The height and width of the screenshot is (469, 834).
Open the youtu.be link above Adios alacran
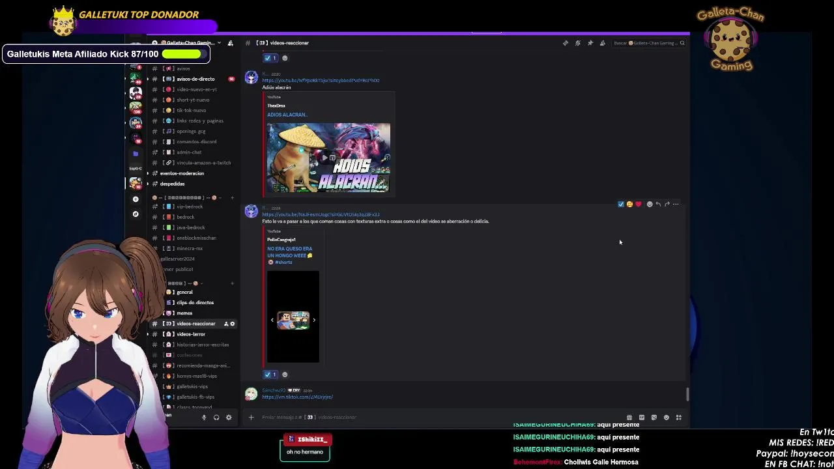[x=321, y=81]
